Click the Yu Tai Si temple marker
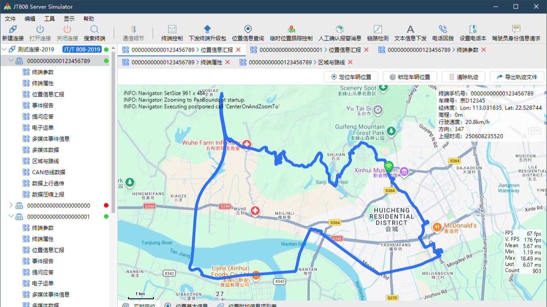This screenshot has width=547, height=307. (378, 109)
